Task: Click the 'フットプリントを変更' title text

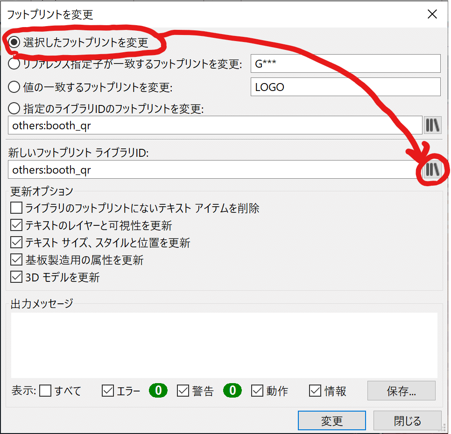Action: [x=50, y=14]
